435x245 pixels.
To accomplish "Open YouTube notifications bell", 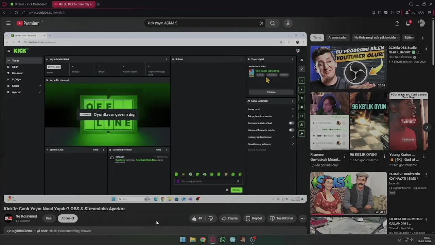I will [x=408, y=23].
